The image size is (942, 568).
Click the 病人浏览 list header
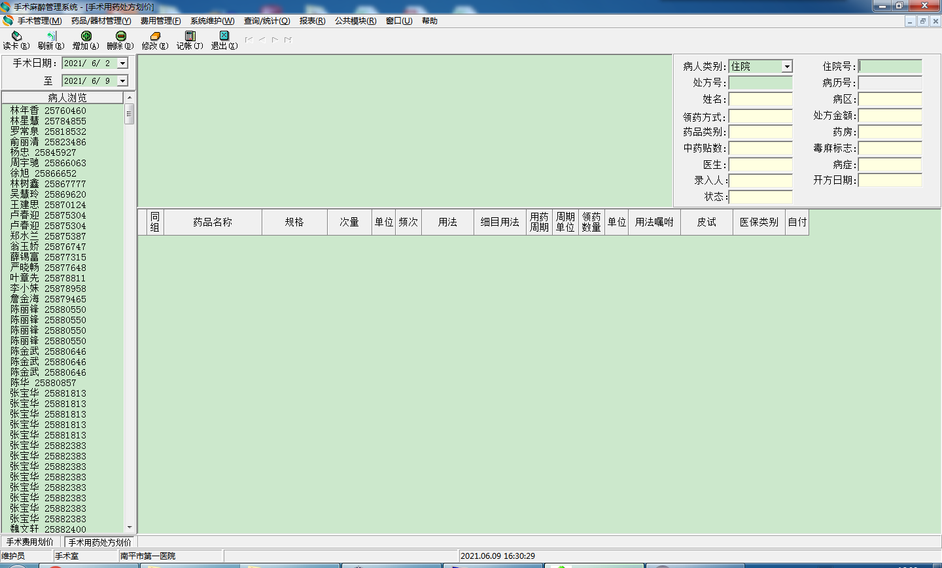click(x=62, y=98)
